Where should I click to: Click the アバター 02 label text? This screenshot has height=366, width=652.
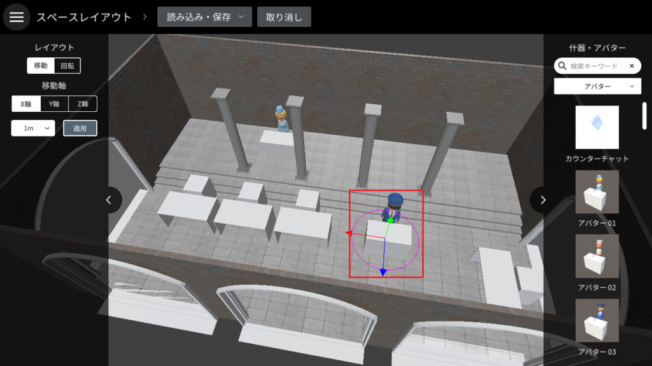click(597, 288)
